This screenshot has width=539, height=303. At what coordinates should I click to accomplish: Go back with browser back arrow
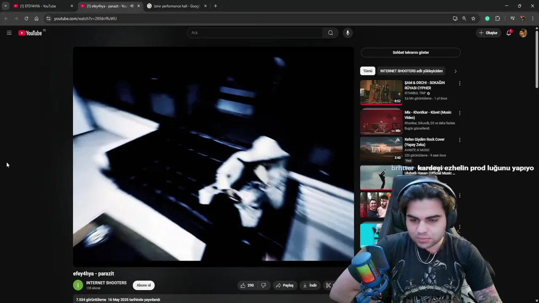[x=6, y=19]
